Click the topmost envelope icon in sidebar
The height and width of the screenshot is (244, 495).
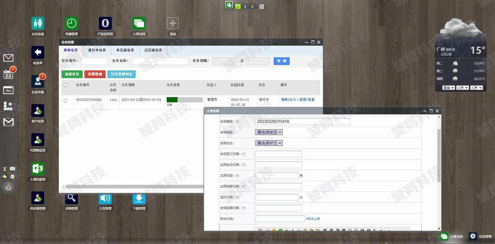(x=8, y=58)
